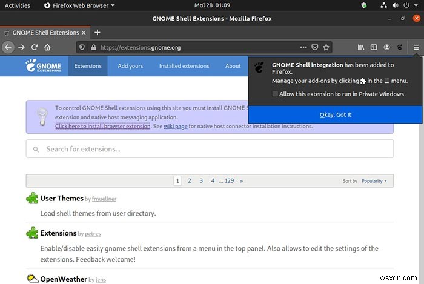The height and width of the screenshot is (284, 424).
Task: Open the OpenWeather extension title
Action: click(64, 279)
